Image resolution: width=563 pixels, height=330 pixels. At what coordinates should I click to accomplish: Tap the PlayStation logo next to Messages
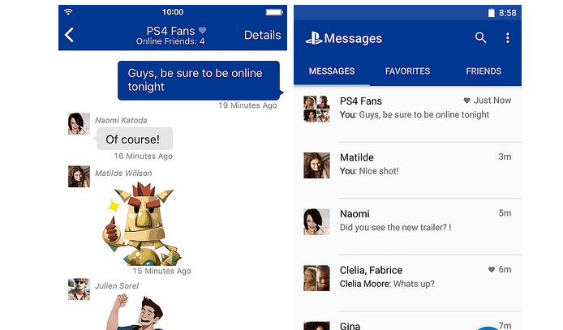coord(314,38)
